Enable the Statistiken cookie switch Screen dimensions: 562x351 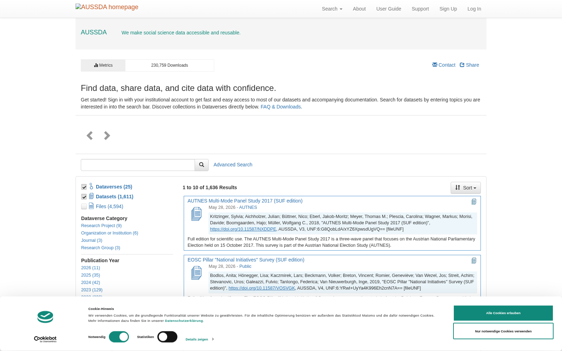click(167, 337)
